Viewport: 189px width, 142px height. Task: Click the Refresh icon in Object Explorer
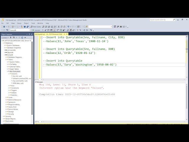(22, 38)
